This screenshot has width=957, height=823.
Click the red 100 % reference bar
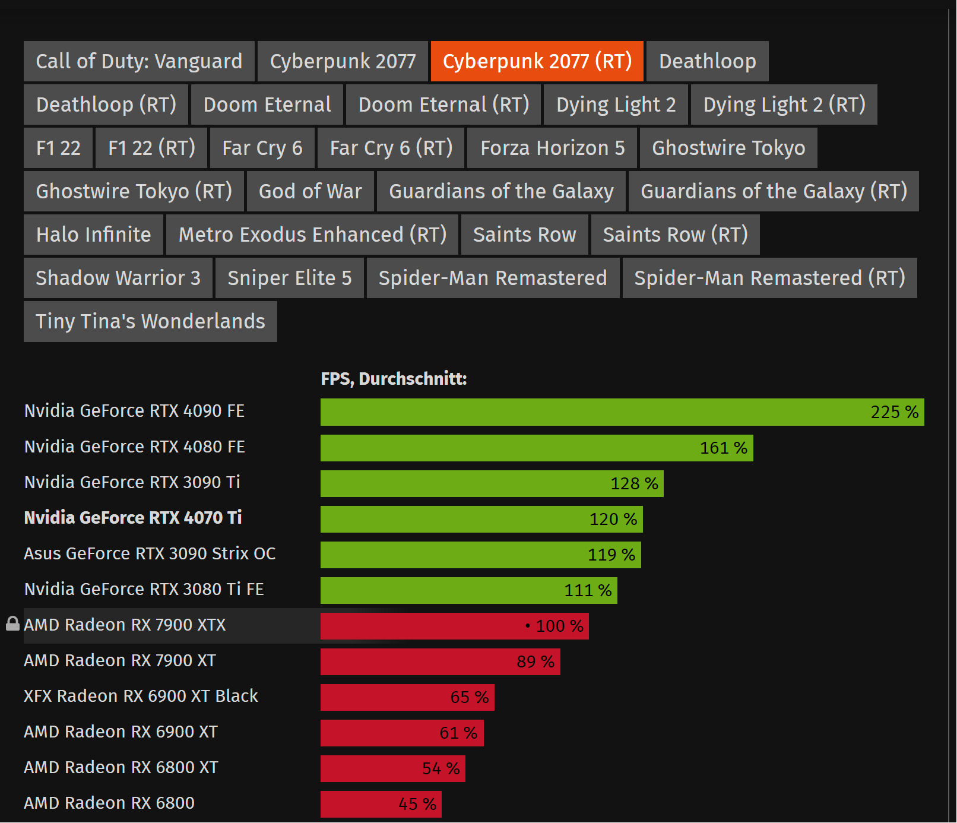(x=455, y=626)
